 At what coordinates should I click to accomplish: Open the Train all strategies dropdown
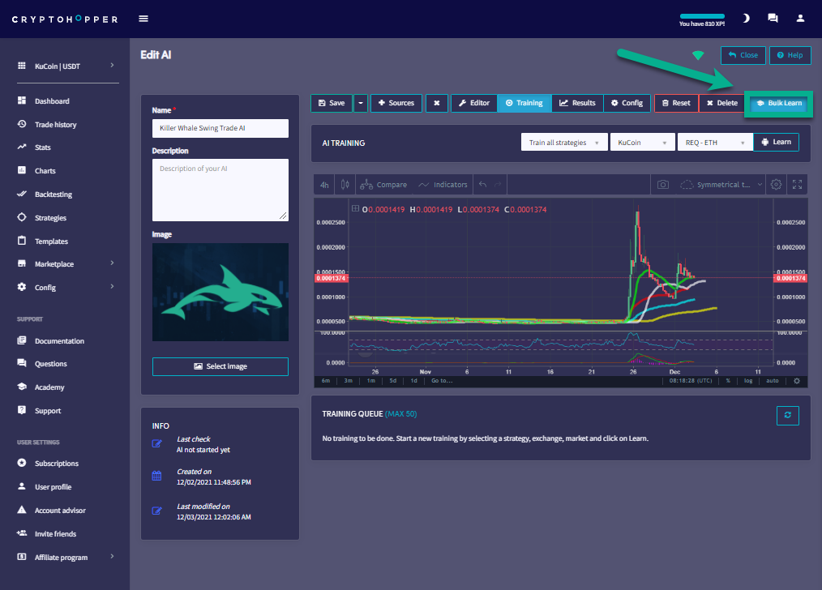pyautogui.click(x=563, y=143)
